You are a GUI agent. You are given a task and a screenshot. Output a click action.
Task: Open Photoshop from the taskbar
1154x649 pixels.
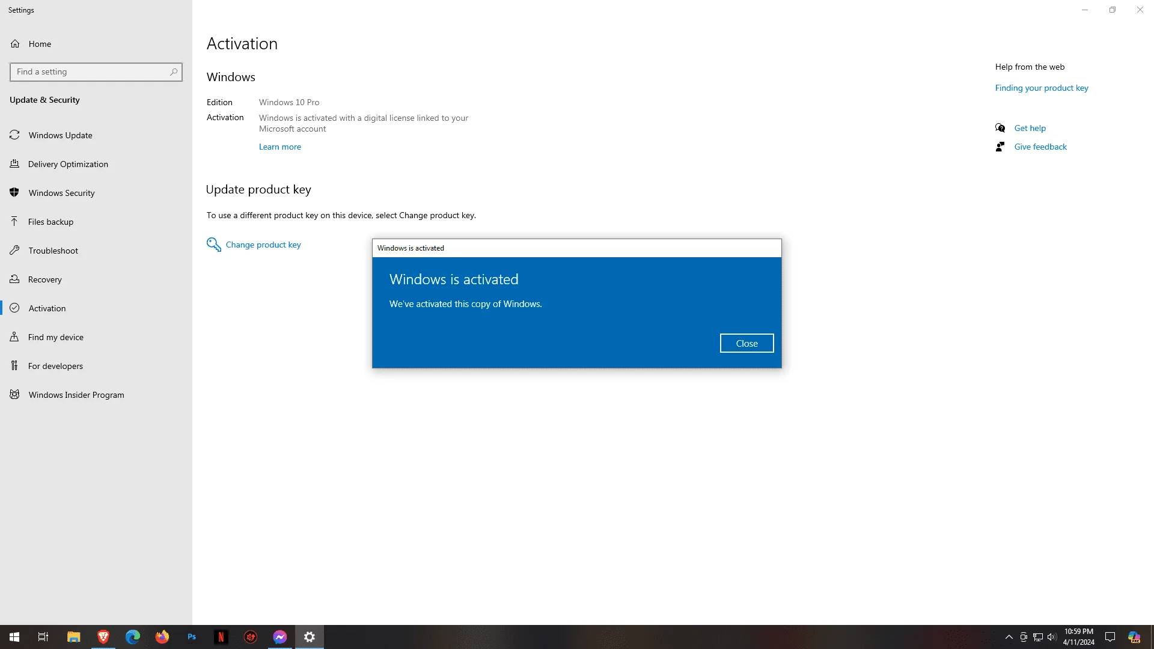pyautogui.click(x=191, y=637)
